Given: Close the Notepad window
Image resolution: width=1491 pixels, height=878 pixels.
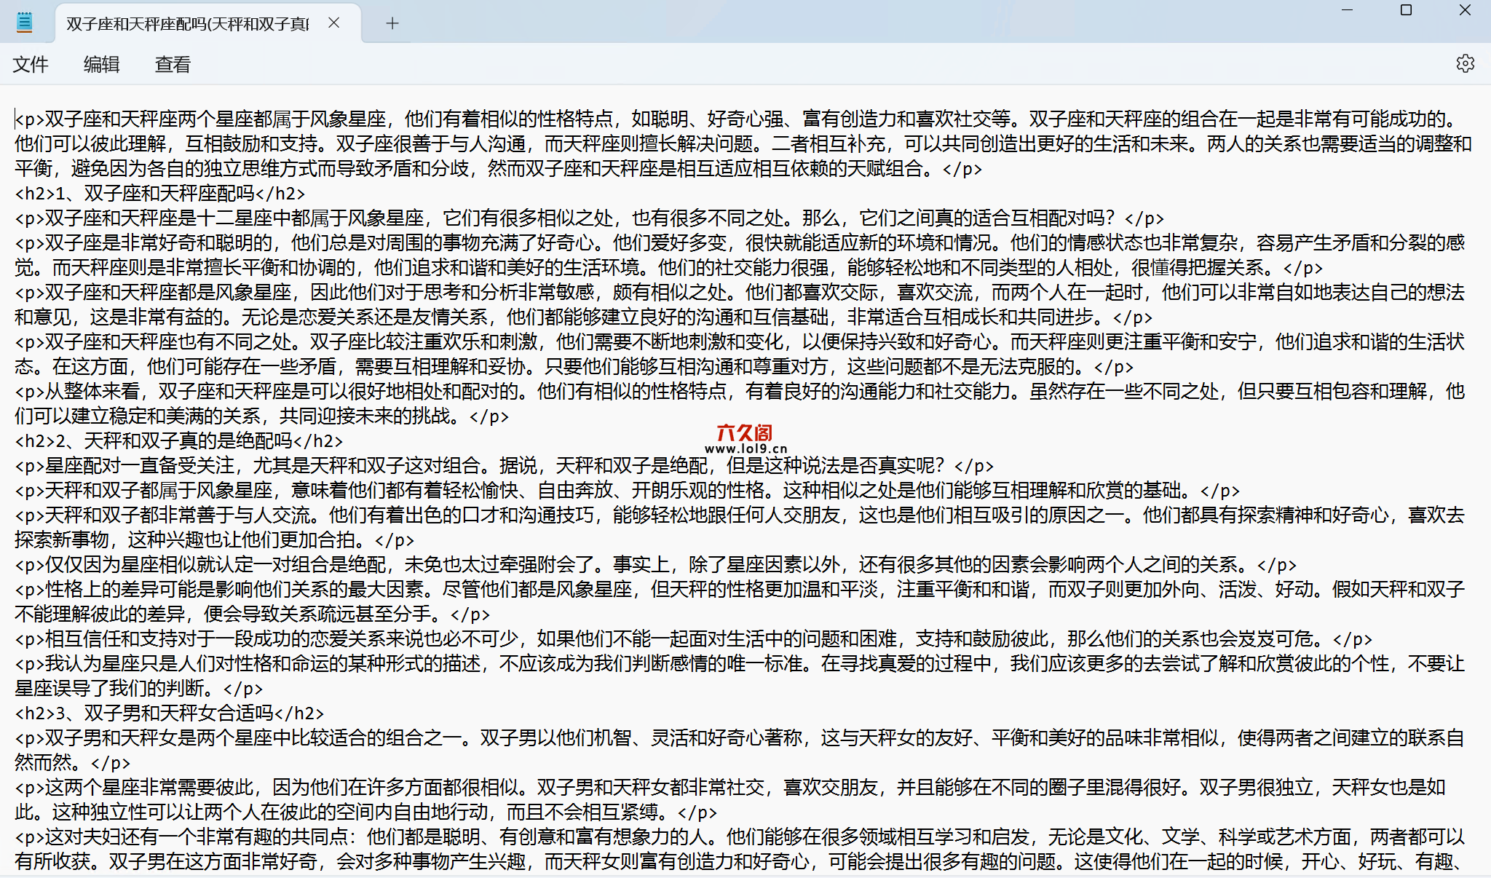Looking at the screenshot, I should pyautogui.click(x=1465, y=10).
